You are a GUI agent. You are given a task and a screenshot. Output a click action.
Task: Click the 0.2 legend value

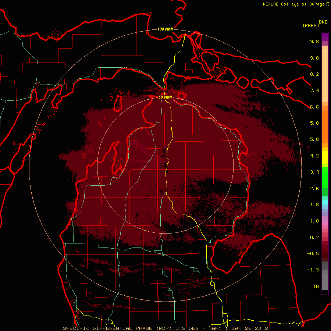[314, 238]
